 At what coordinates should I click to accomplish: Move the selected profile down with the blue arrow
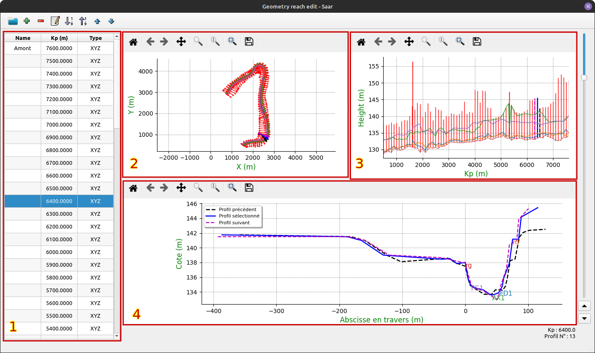pyautogui.click(x=111, y=21)
